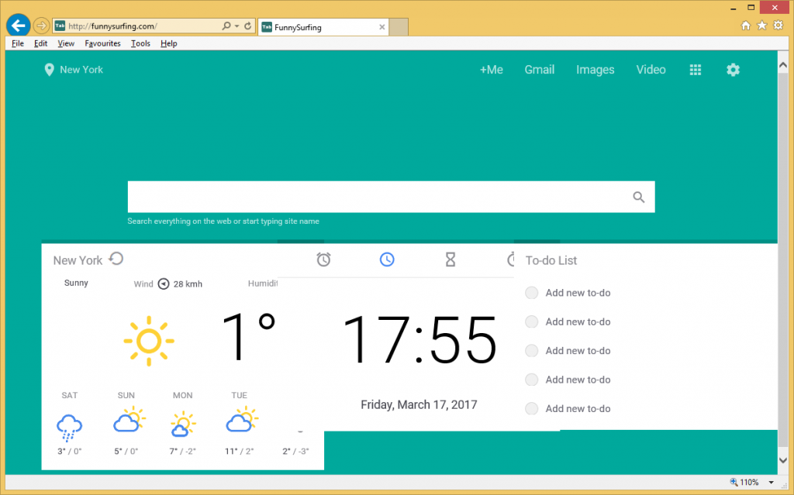This screenshot has height=495, width=794.
Task: Open the Gmail link
Action: pos(539,70)
